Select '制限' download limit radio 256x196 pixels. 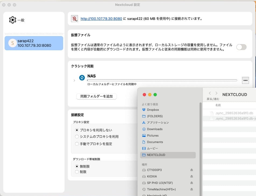[77, 172]
